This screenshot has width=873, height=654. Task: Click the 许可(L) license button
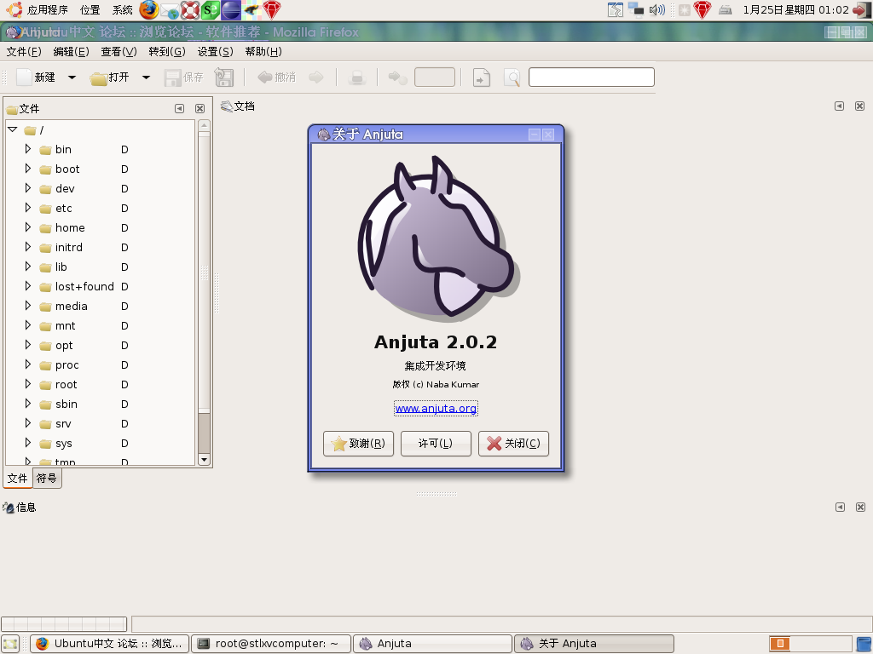tap(436, 443)
